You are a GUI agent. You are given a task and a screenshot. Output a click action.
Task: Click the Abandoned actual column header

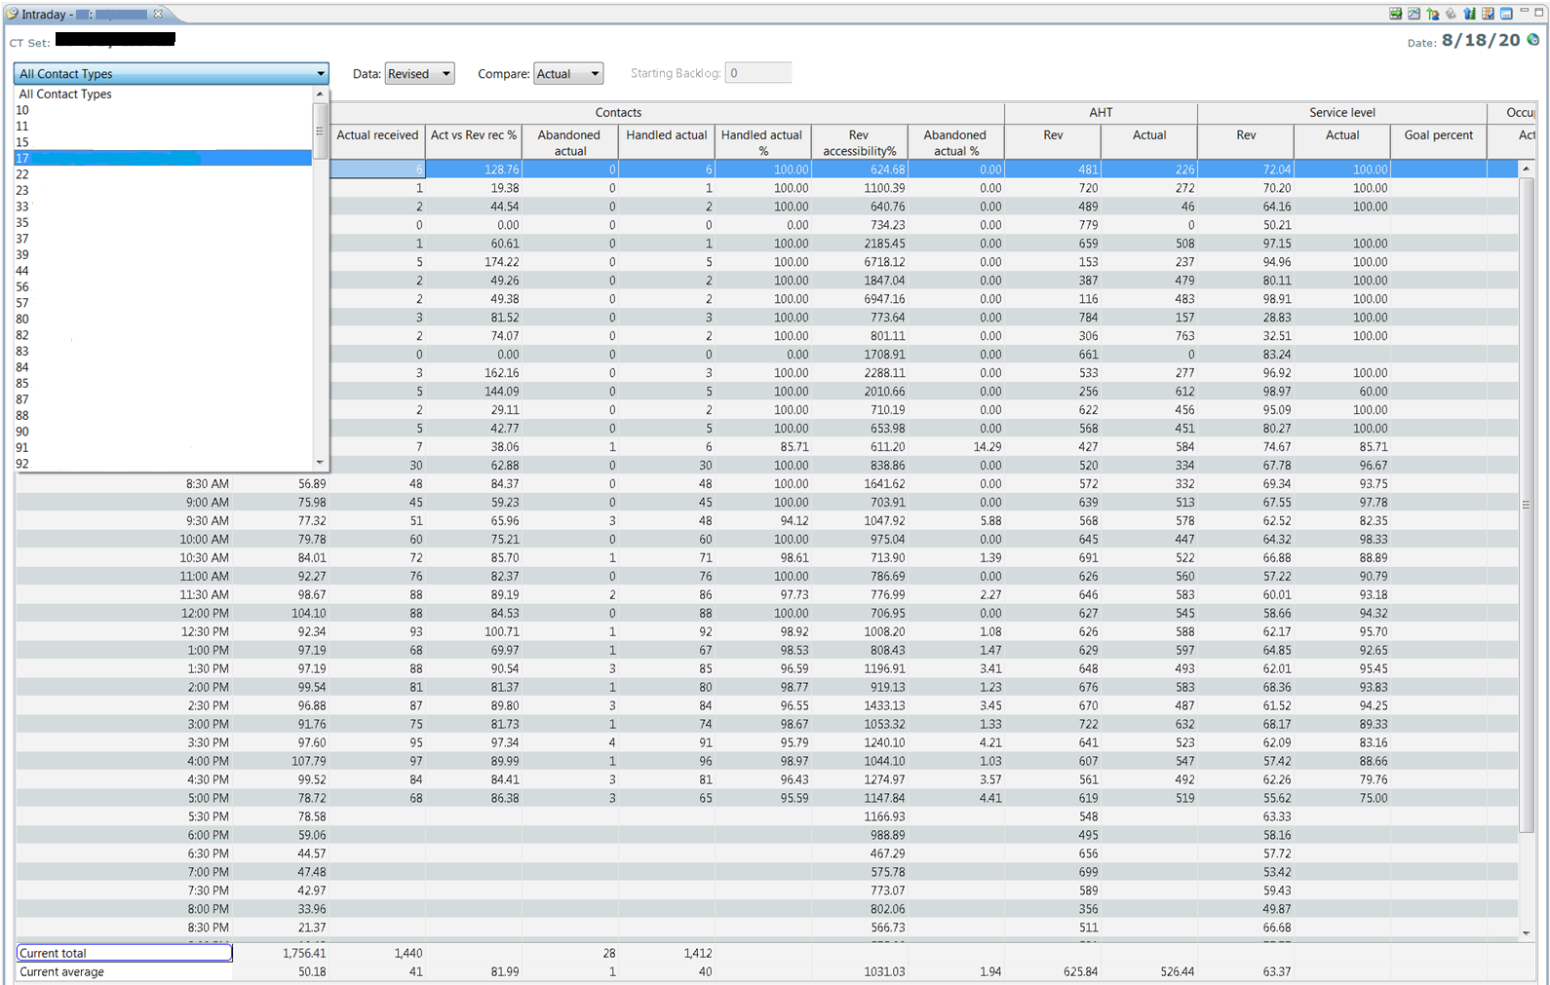pyautogui.click(x=570, y=143)
